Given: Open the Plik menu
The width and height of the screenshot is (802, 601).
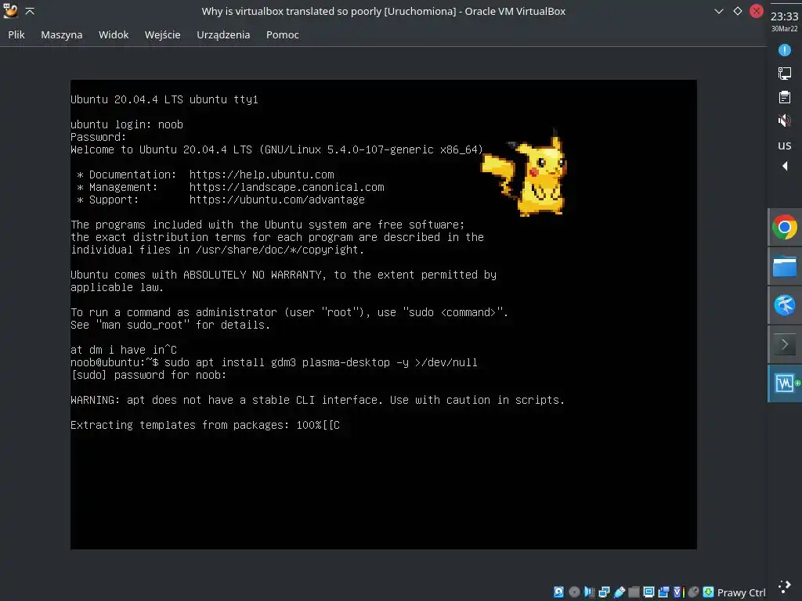Looking at the screenshot, I should pos(16,34).
